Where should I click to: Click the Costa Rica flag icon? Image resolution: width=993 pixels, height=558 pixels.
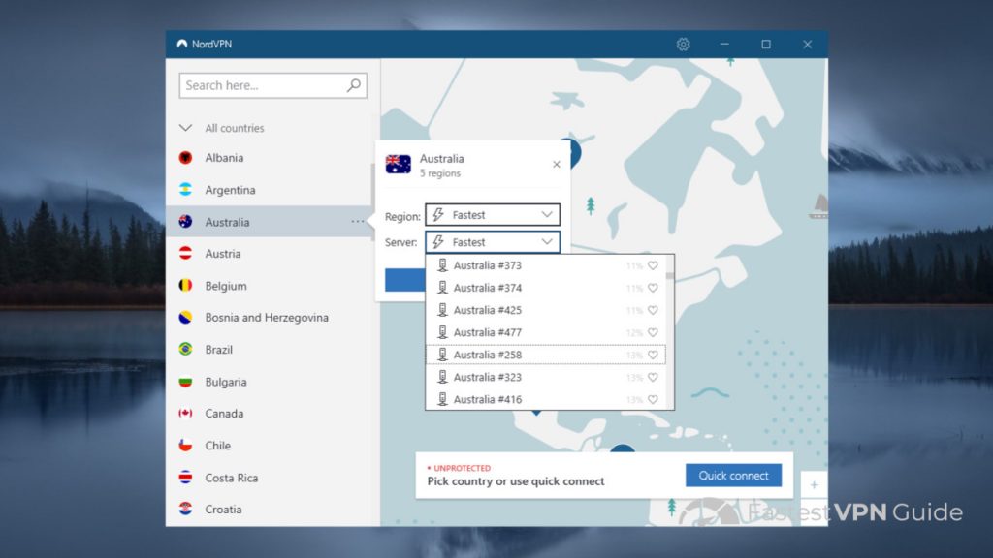click(x=185, y=477)
